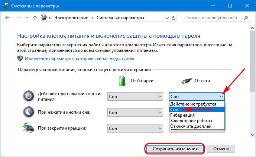Open battery dropdown for sleep button

[135, 112]
